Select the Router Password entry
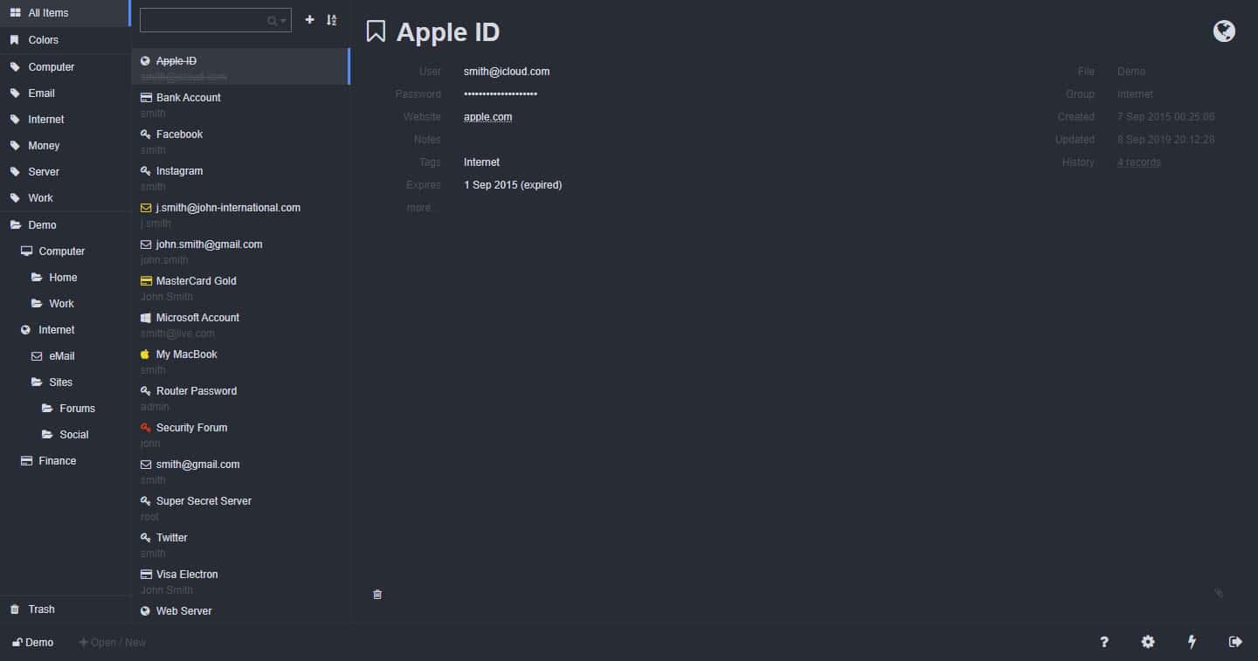 (x=240, y=396)
